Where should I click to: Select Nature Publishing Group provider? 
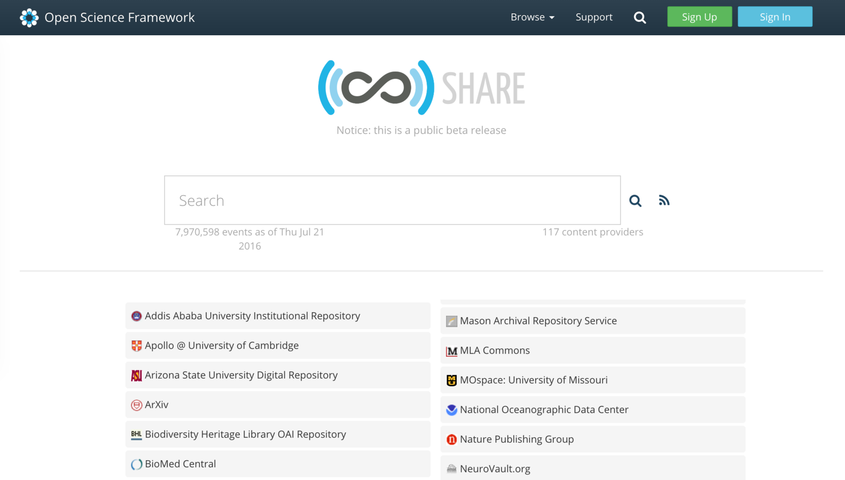click(x=593, y=439)
